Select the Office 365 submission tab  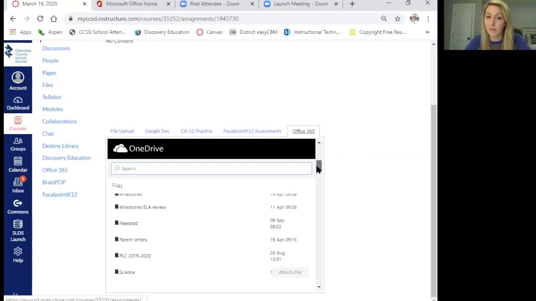(x=304, y=131)
